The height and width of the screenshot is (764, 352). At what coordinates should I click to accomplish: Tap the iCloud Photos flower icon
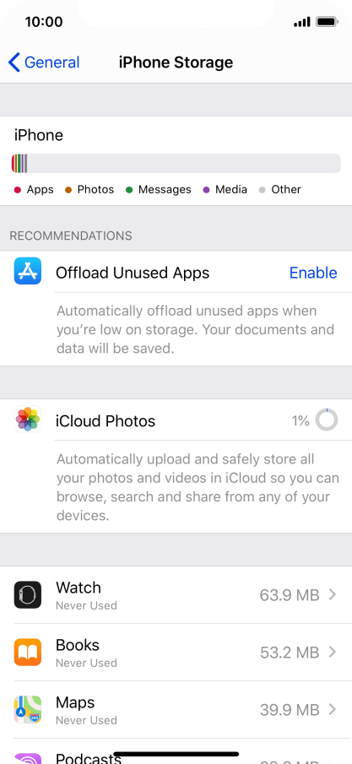point(27,419)
